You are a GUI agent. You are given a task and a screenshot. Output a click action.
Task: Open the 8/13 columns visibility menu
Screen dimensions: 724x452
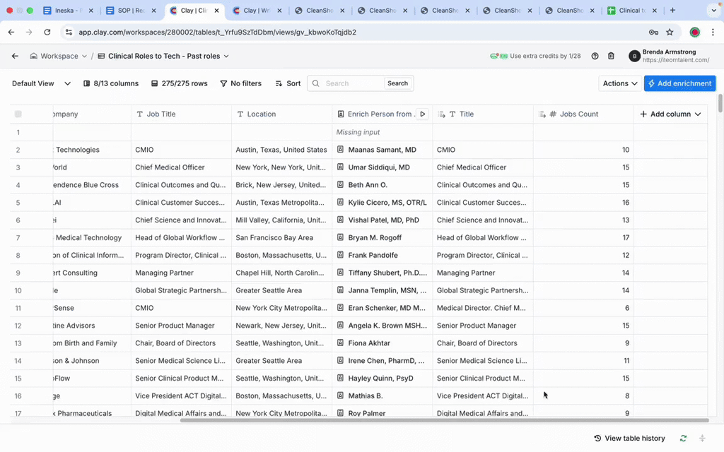pyautogui.click(x=111, y=83)
